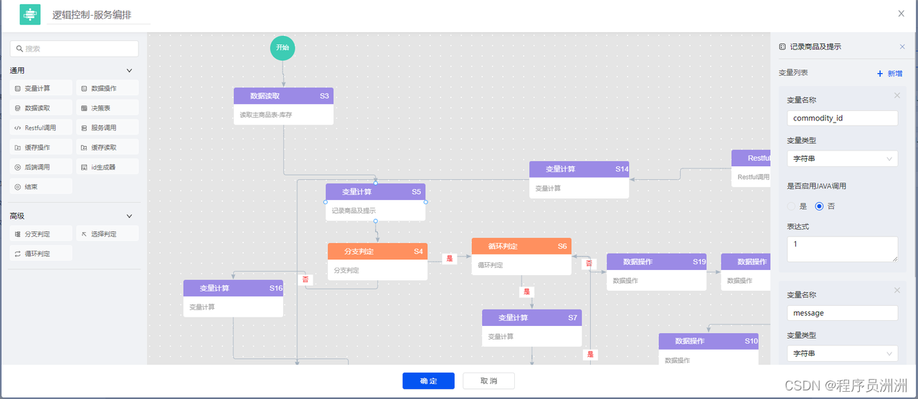Select 是 radio for JAVA调用
This screenshot has width=918, height=399.
792,206
